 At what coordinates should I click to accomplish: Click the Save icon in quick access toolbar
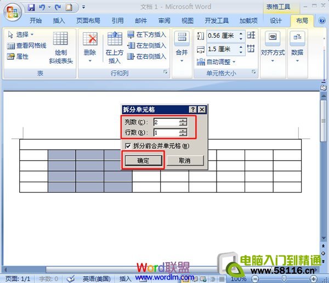(x=31, y=8)
